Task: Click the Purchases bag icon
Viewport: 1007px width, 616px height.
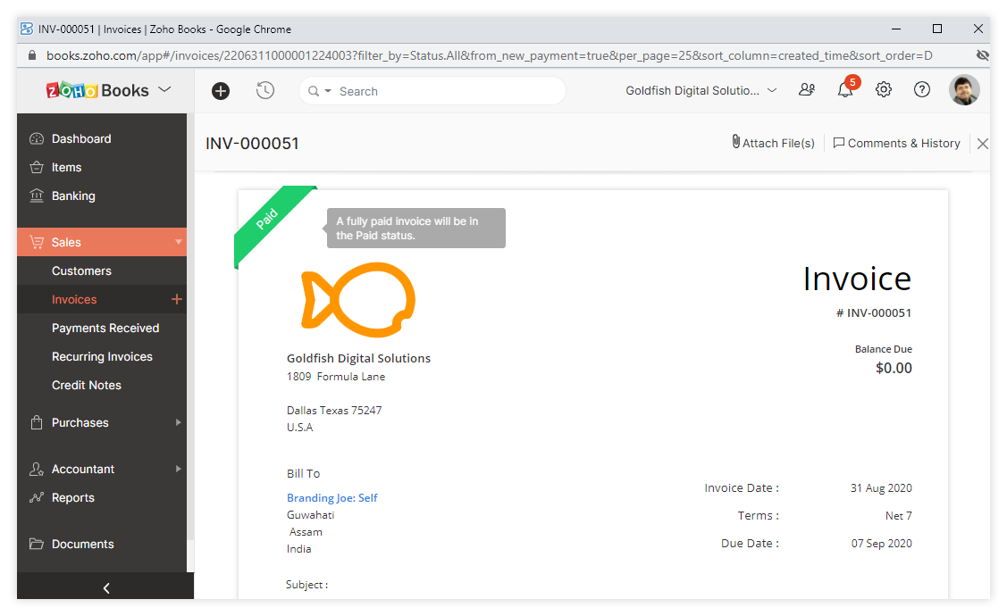Action: pos(37,422)
